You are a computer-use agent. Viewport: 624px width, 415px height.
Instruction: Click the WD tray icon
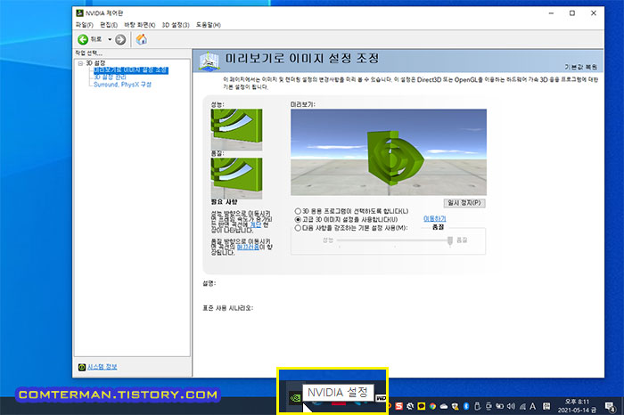point(381,398)
